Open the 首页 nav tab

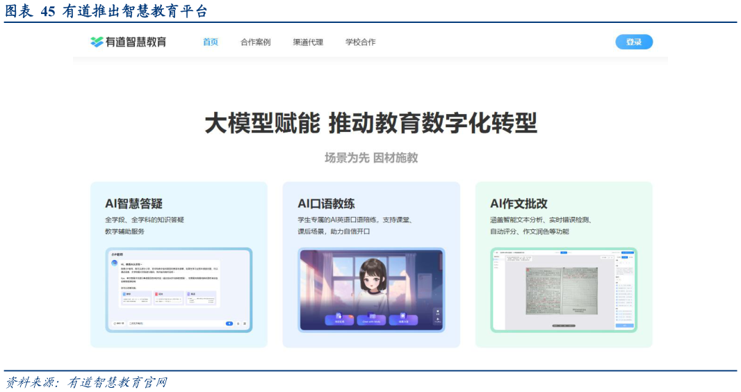(211, 42)
